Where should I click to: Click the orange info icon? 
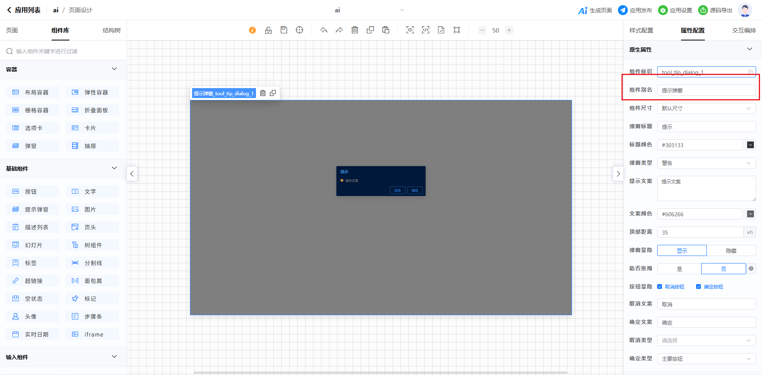[252, 30]
